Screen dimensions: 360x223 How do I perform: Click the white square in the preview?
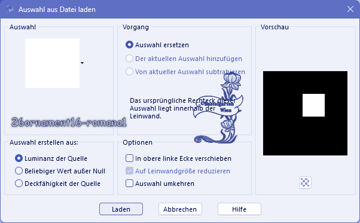313,105
